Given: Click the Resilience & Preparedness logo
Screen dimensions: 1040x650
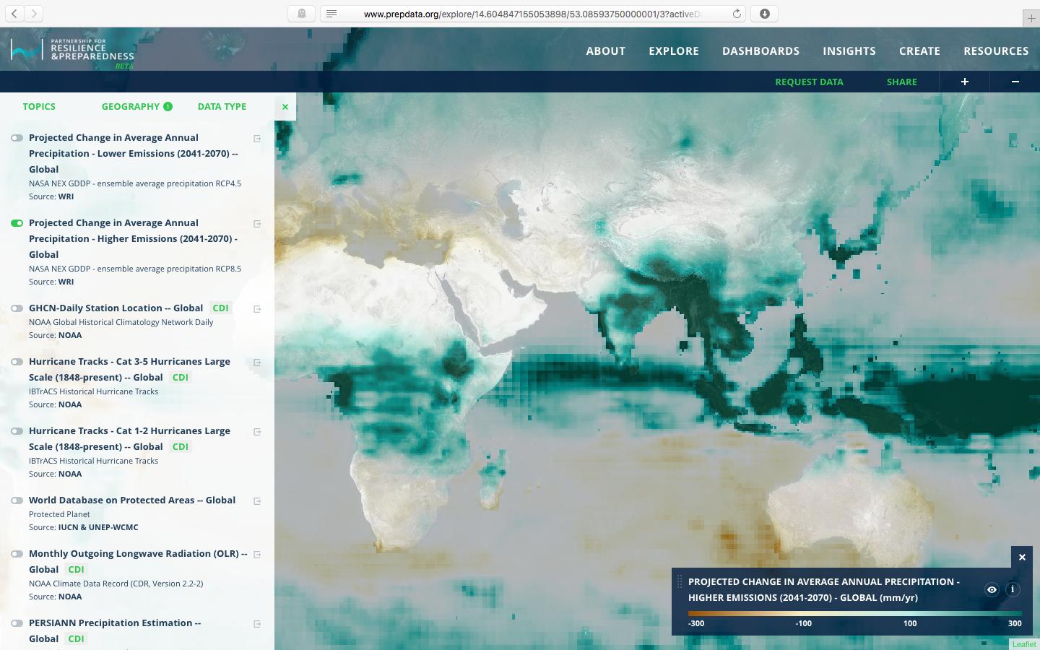Looking at the screenshot, I should (x=73, y=52).
